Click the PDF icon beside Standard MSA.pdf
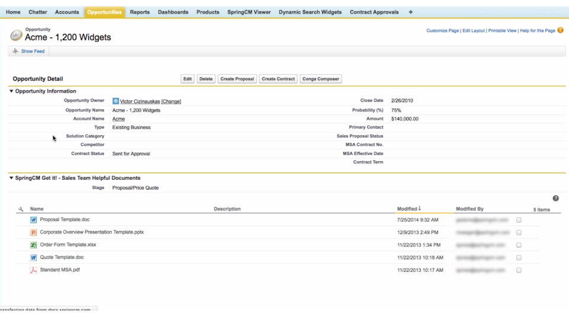 pyautogui.click(x=33, y=270)
